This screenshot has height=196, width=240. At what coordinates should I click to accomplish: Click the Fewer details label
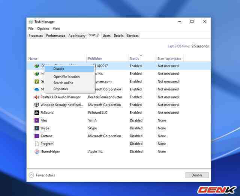45,175
